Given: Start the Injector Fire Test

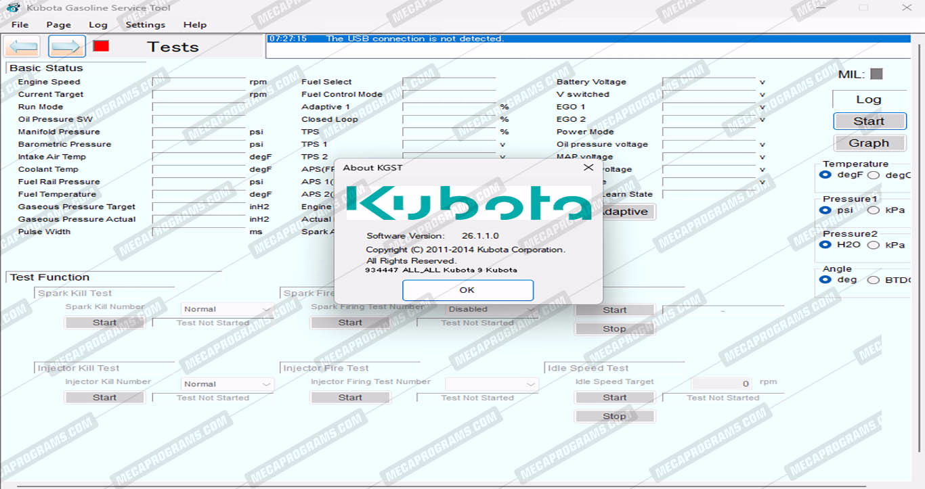Looking at the screenshot, I should coord(350,398).
